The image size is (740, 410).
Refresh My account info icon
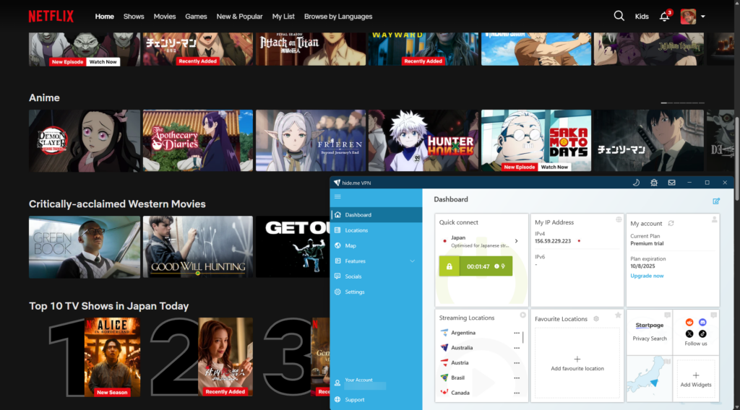pos(671,223)
